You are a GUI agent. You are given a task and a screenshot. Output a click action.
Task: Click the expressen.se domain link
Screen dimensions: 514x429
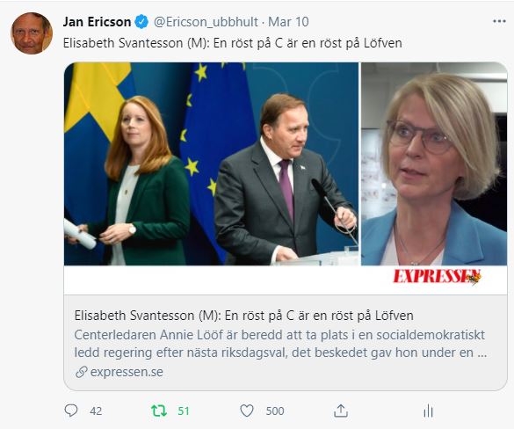(x=127, y=372)
